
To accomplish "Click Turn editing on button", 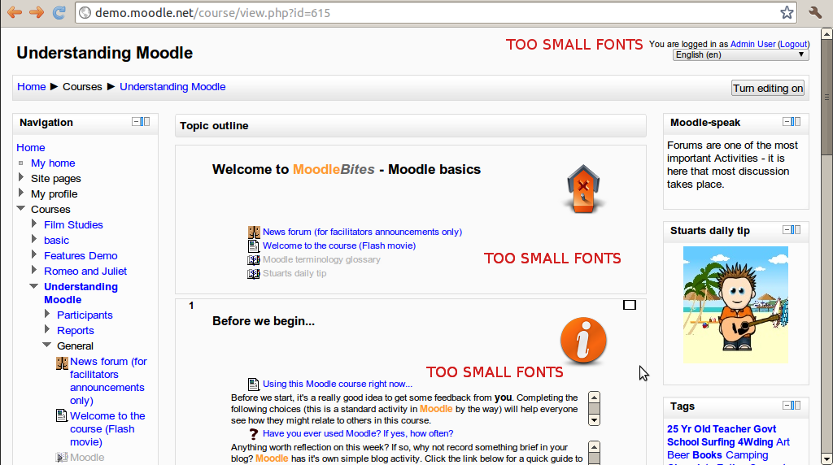I will point(768,88).
